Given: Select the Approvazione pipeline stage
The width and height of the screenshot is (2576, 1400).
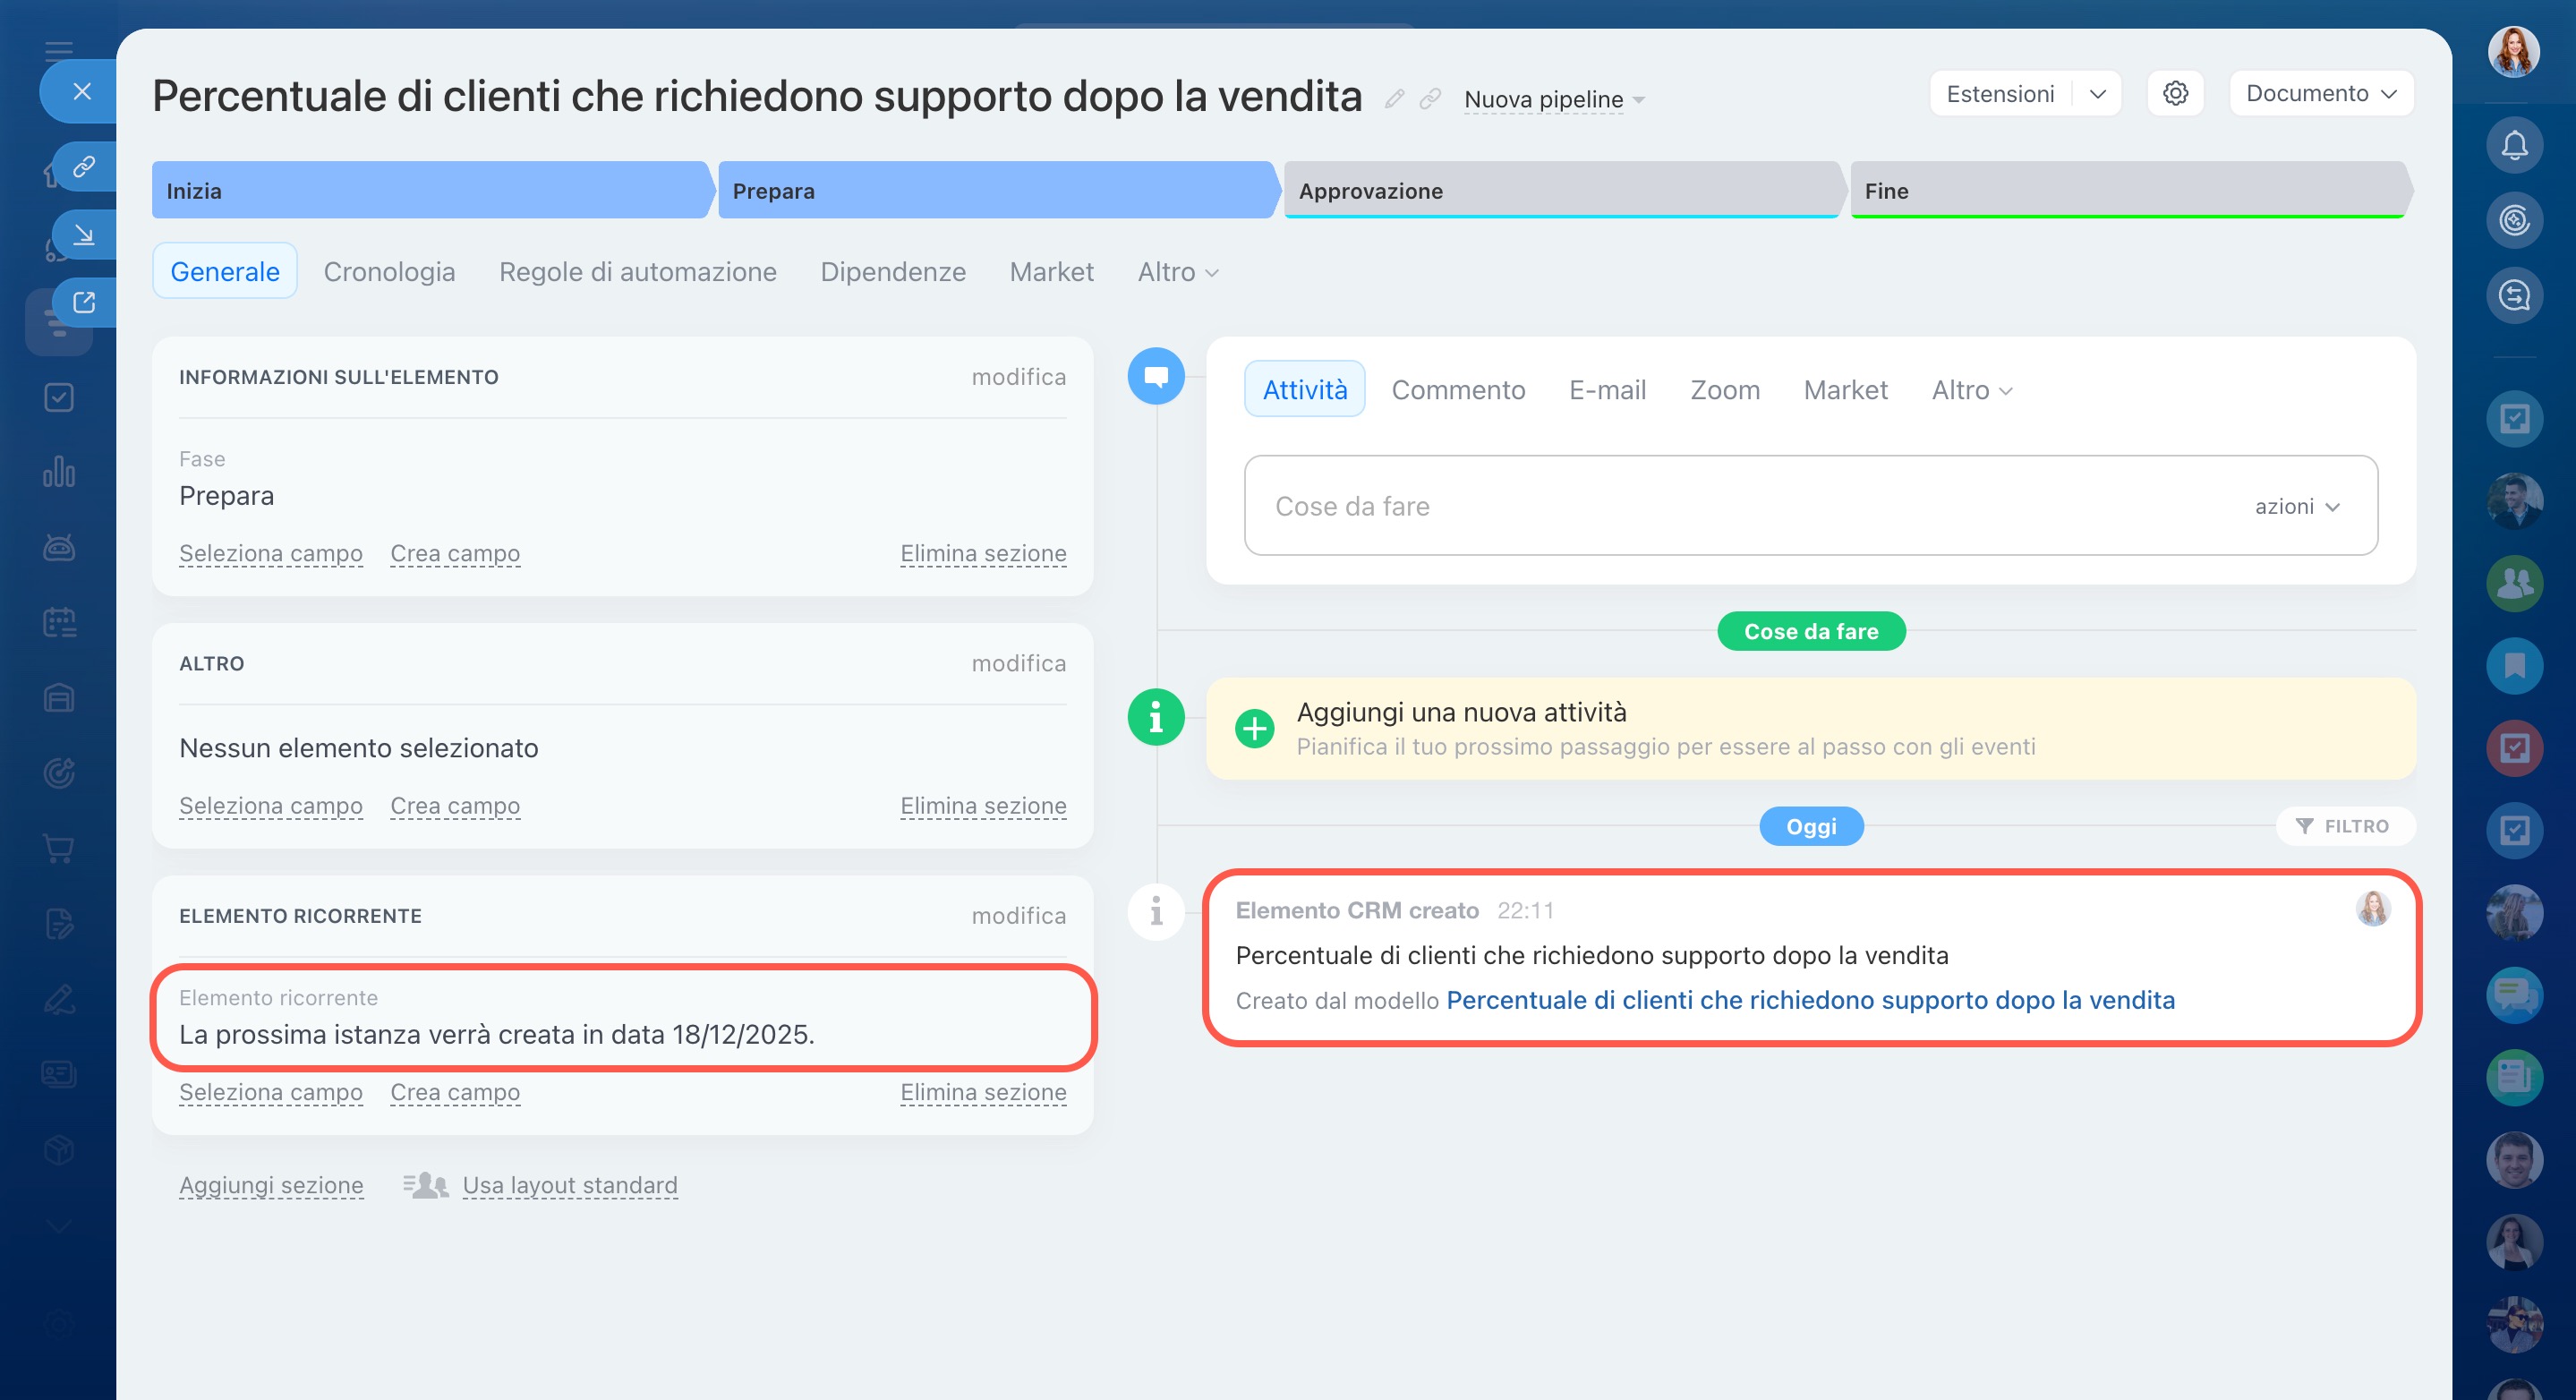Looking at the screenshot, I should click(x=1560, y=190).
